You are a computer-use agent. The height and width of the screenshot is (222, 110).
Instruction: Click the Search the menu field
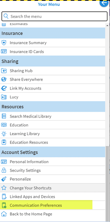[55, 16]
